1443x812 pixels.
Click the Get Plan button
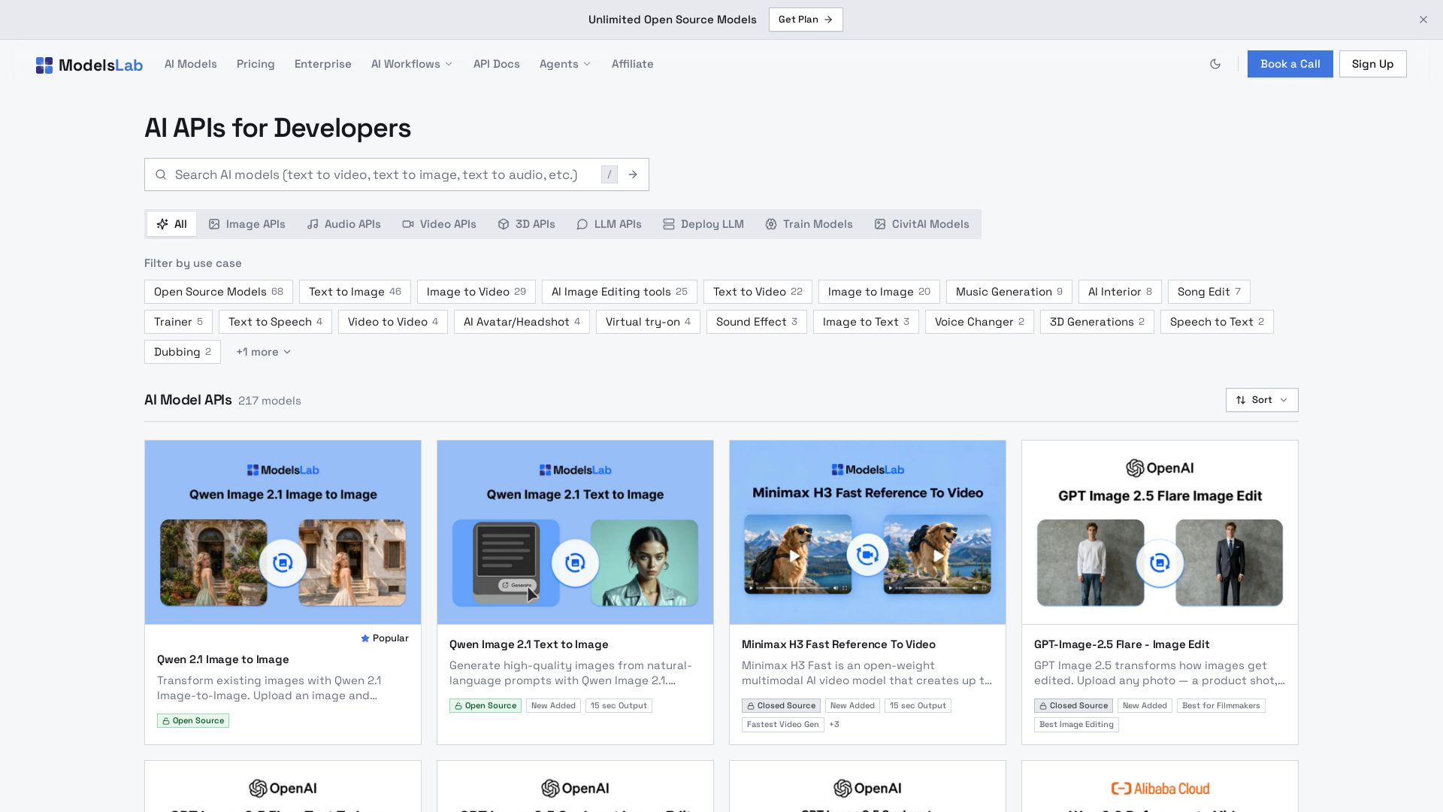click(806, 20)
